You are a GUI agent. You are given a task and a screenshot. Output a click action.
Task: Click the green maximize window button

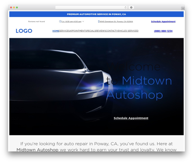click(17, 7)
